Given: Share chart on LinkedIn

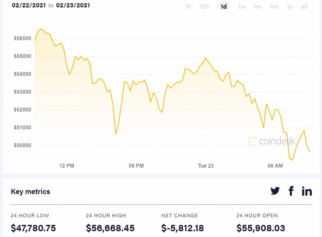Looking at the screenshot, I should (x=307, y=191).
